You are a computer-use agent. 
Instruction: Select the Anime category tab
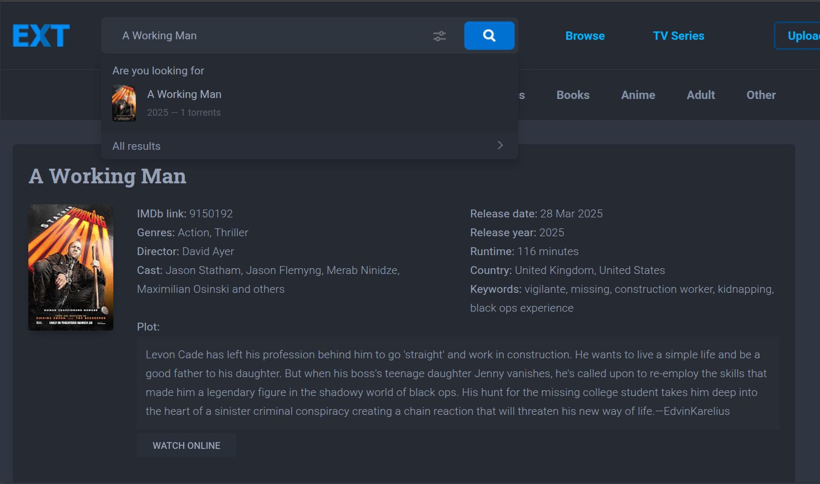[638, 95]
